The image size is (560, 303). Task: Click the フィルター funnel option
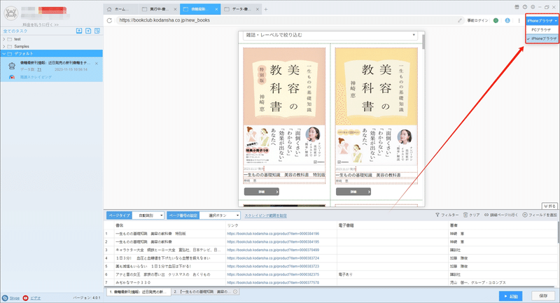(x=447, y=215)
